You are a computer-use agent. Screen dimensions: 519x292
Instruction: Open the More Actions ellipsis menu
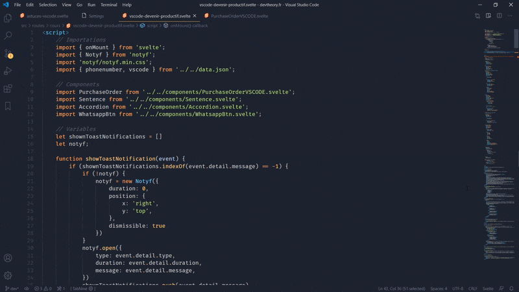coord(510,16)
